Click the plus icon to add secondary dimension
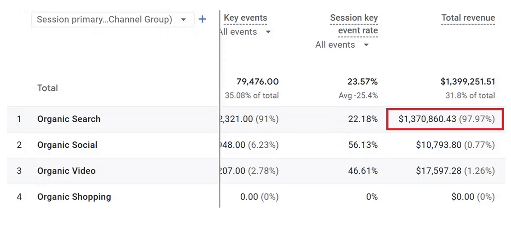511x226 pixels. 203,19
